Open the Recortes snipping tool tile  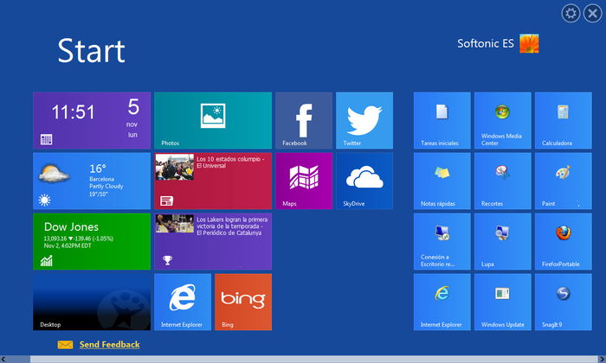click(x=502, y=181)
